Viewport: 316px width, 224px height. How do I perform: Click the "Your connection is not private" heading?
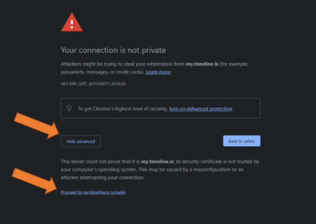click(113, 50)
